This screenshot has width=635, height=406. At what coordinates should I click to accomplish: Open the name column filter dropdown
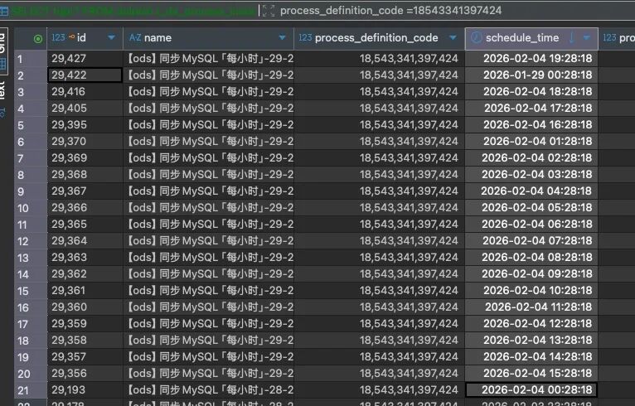pyautogui.click(x=282, y=37)
